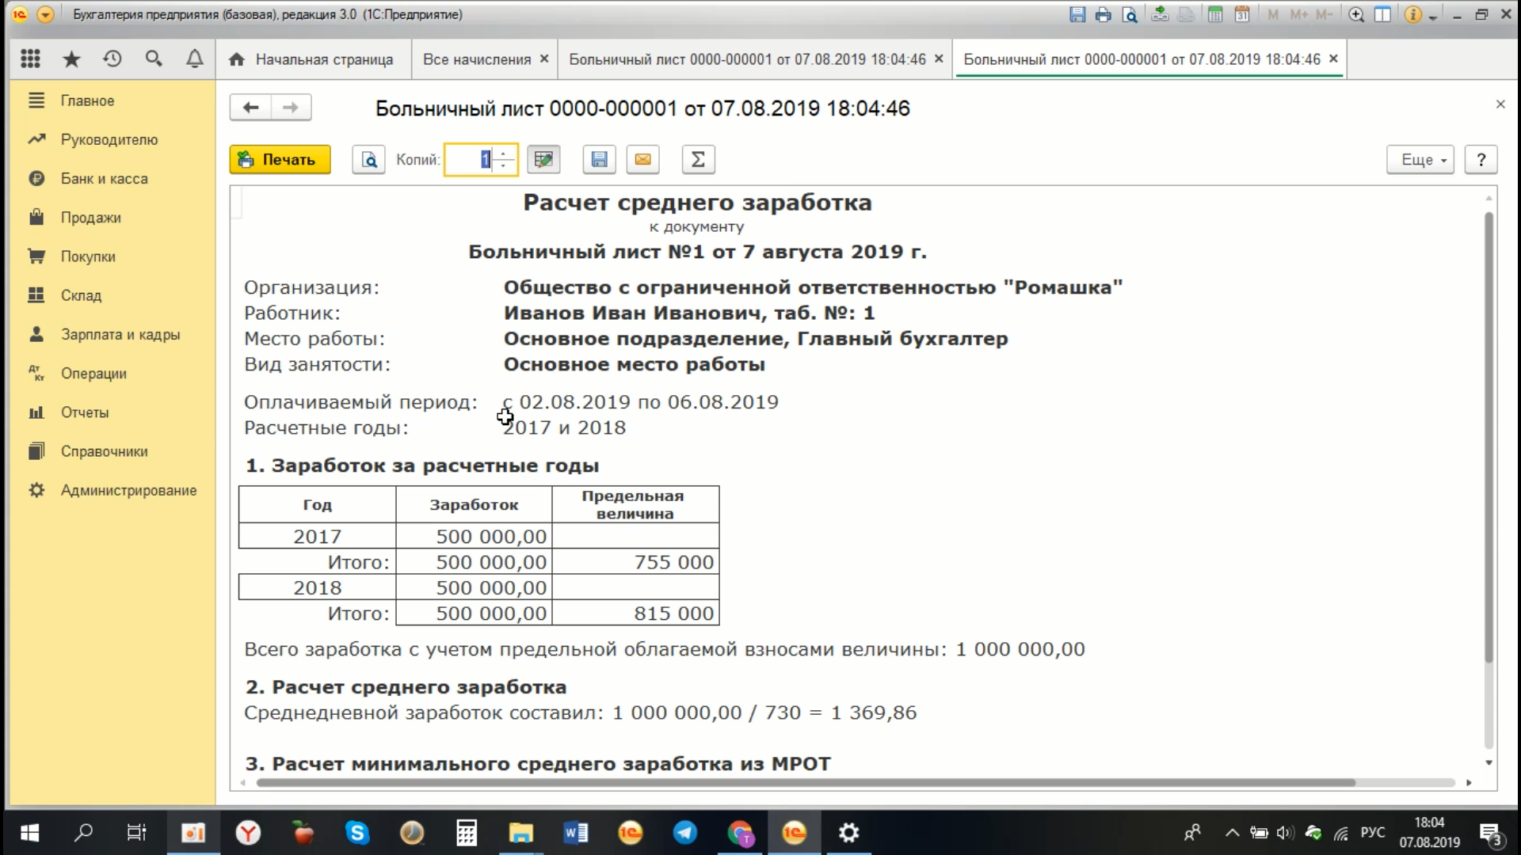Switch to Все начисления tab

click(x=477, y=59)
